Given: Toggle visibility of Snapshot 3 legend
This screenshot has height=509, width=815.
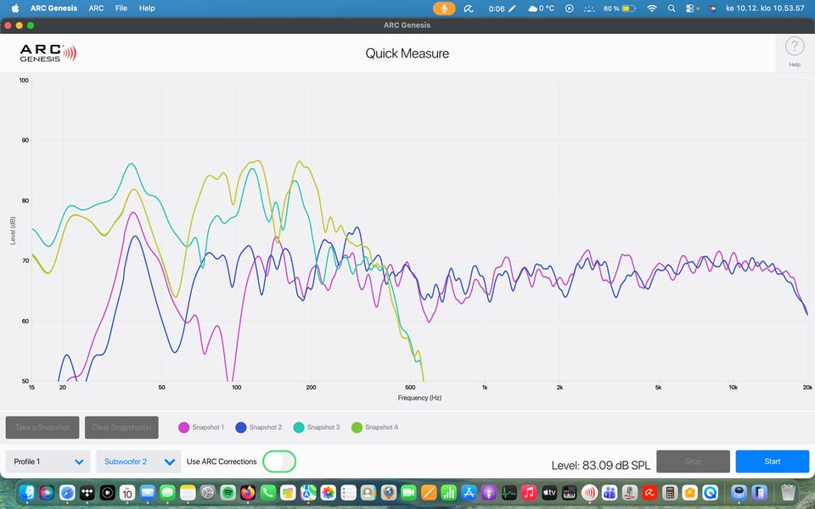Looking at the screenshot, I should (317, 428).
